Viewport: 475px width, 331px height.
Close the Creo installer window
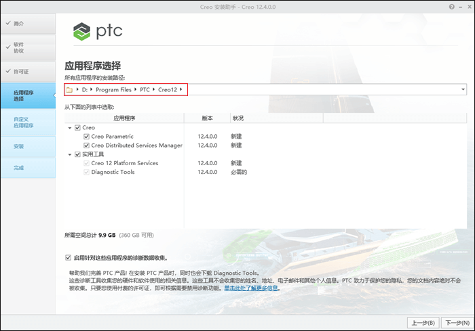click(470, 7)
